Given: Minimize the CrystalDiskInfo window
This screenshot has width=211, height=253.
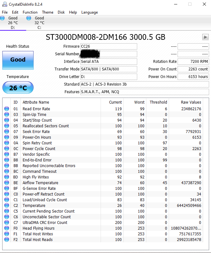Looking at the screenshot, I should click(176, 4).
